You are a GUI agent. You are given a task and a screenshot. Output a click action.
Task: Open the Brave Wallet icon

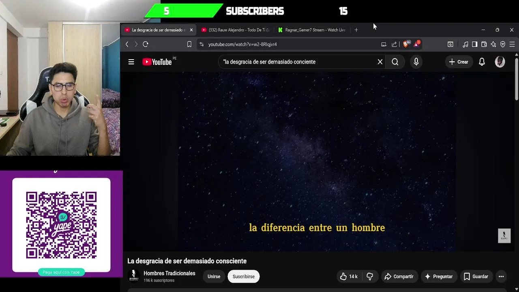coord(484,44)
